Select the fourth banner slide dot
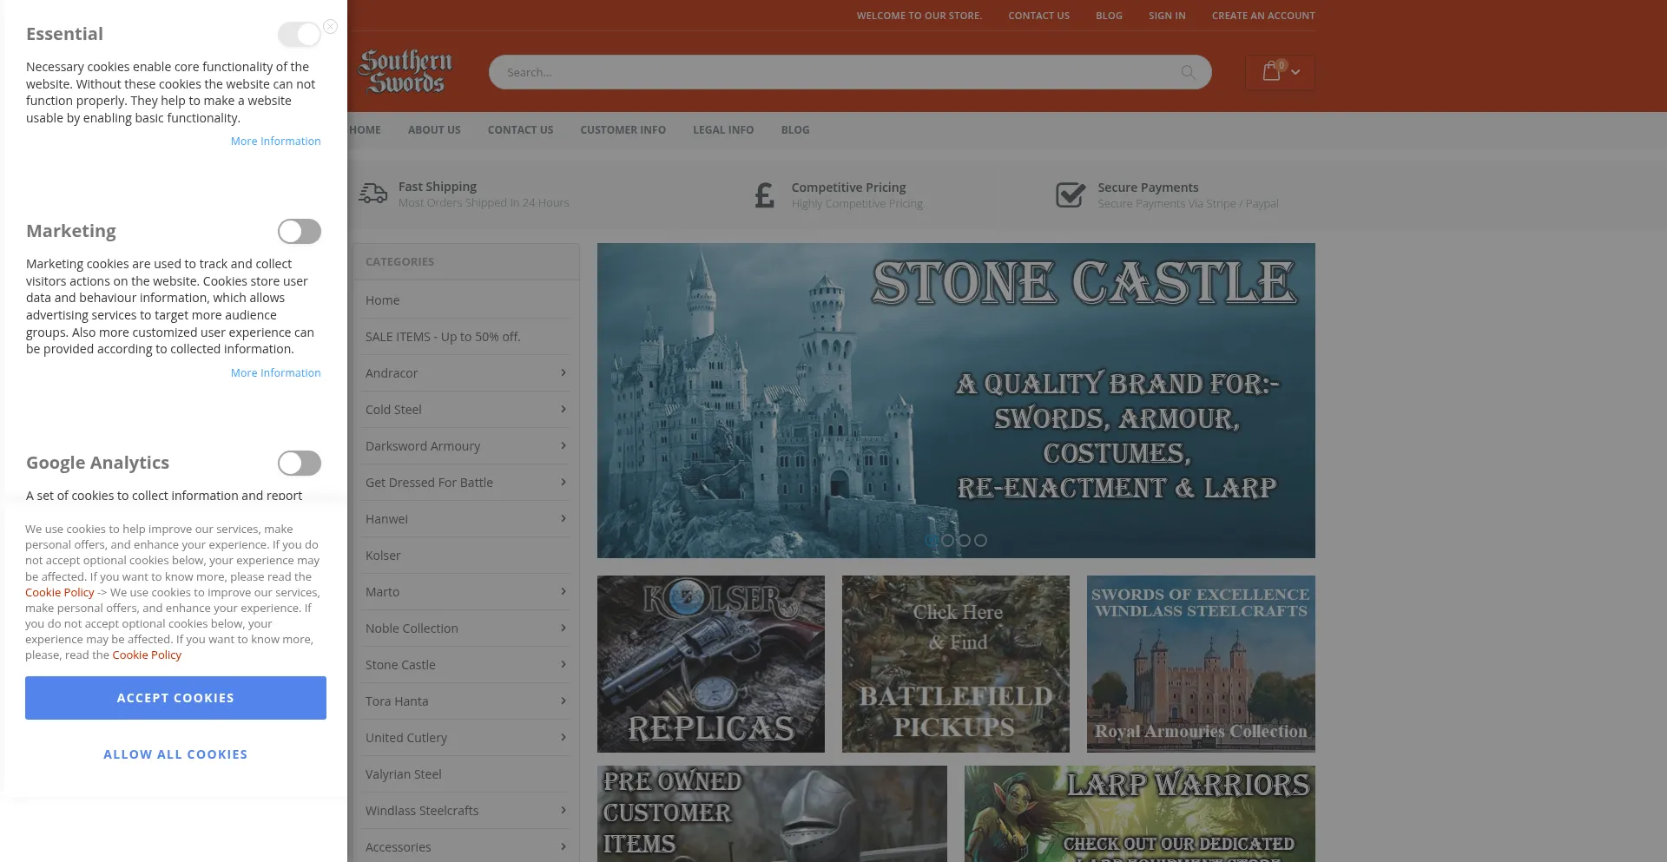Screen dimensions: 1667x862 [980, 540]
